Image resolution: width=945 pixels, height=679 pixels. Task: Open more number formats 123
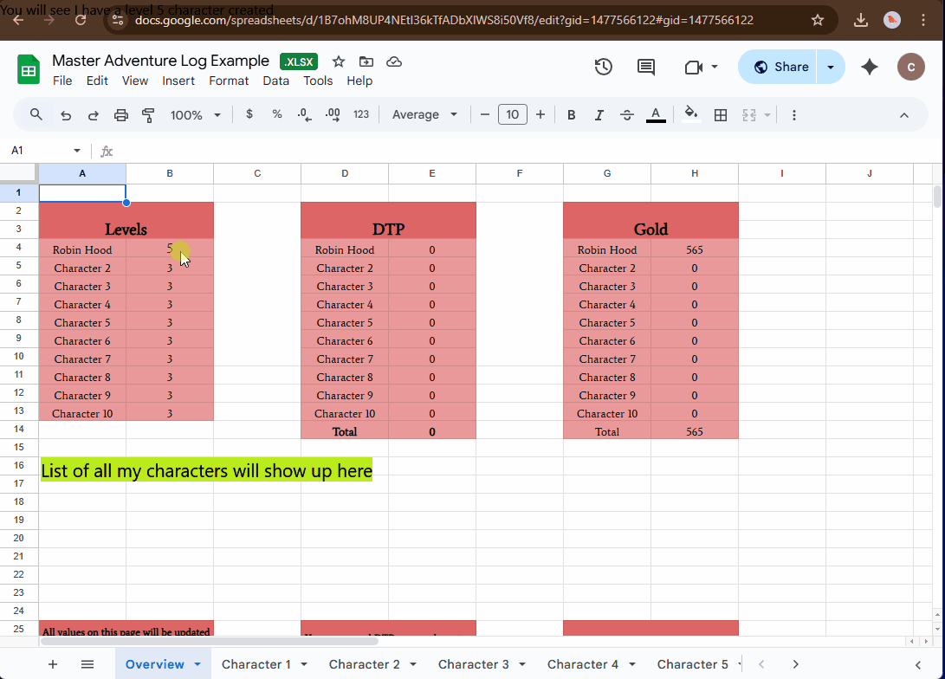point(361,114)
